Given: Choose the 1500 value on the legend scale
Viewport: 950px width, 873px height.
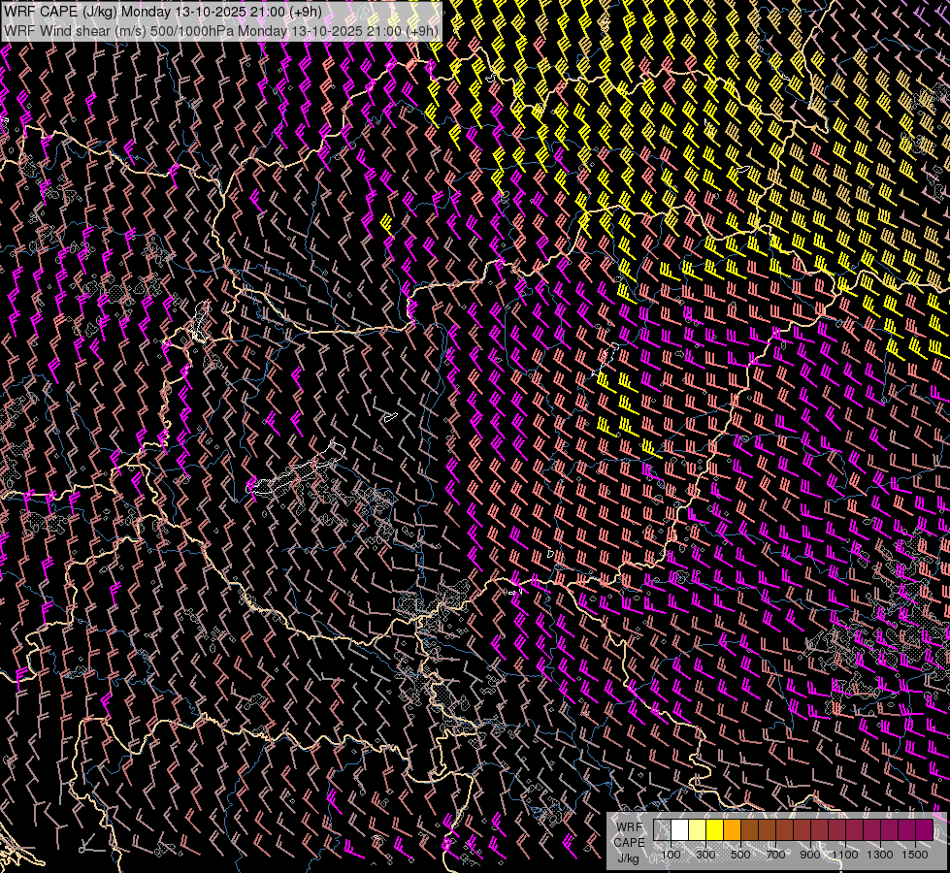Looking at the screenshot, I should tap(915, 855).
